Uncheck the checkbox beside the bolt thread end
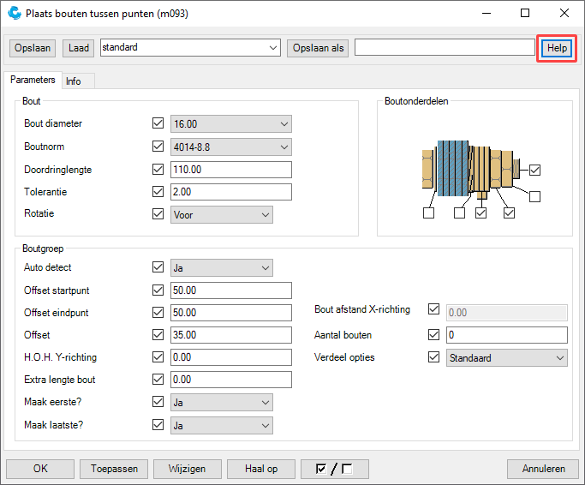 click(x=534, y=170)
